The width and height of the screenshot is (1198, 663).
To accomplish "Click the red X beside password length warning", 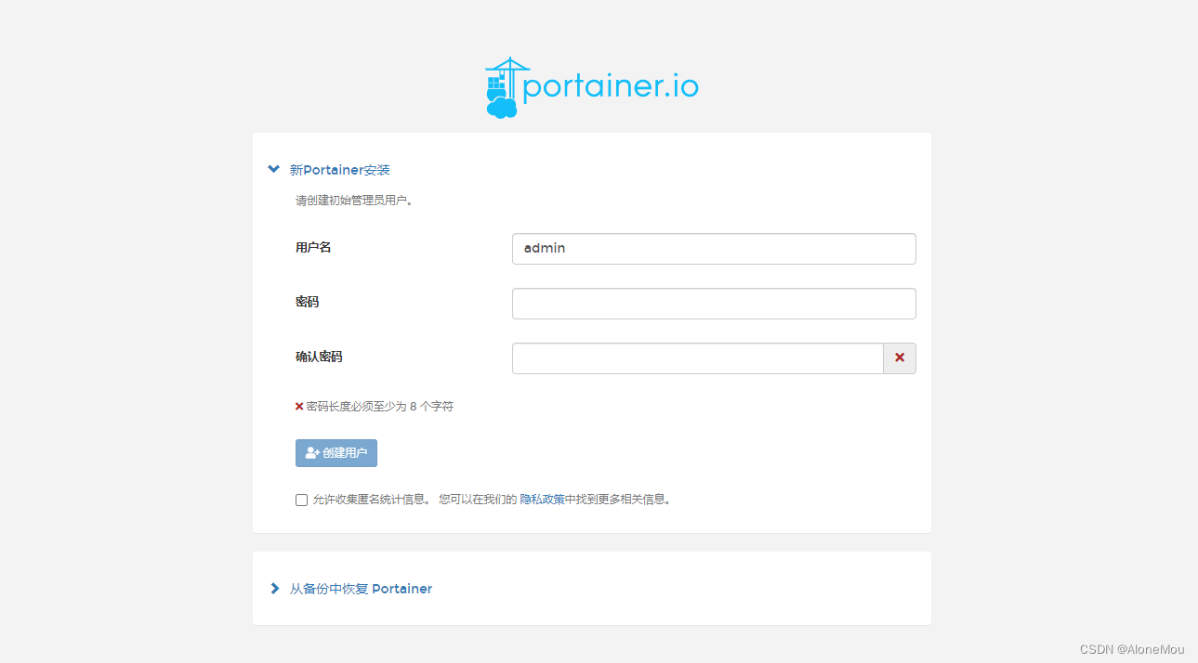I will tap(299, 406).
